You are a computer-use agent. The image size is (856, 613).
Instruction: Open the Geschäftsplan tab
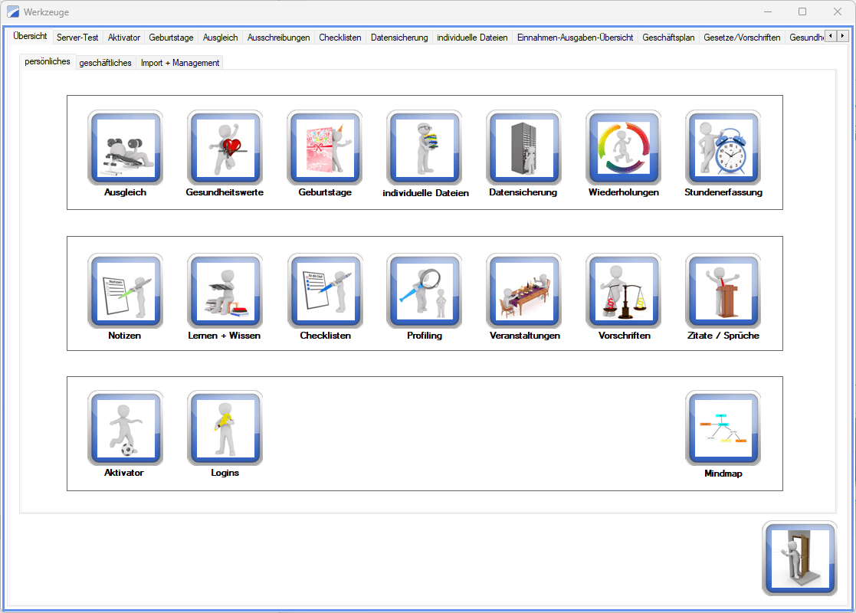pyautogui.click(x=668, y=37)
